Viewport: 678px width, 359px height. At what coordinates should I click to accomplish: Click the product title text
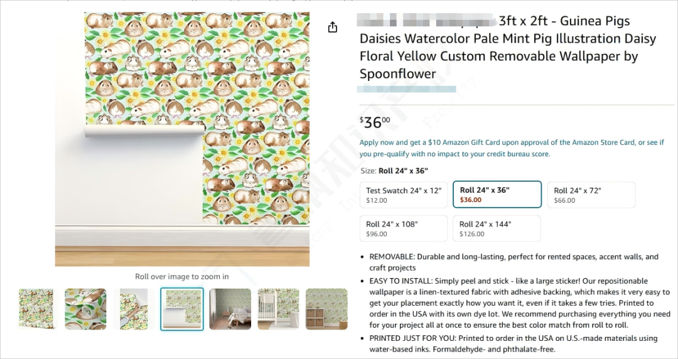click(508, 47)
